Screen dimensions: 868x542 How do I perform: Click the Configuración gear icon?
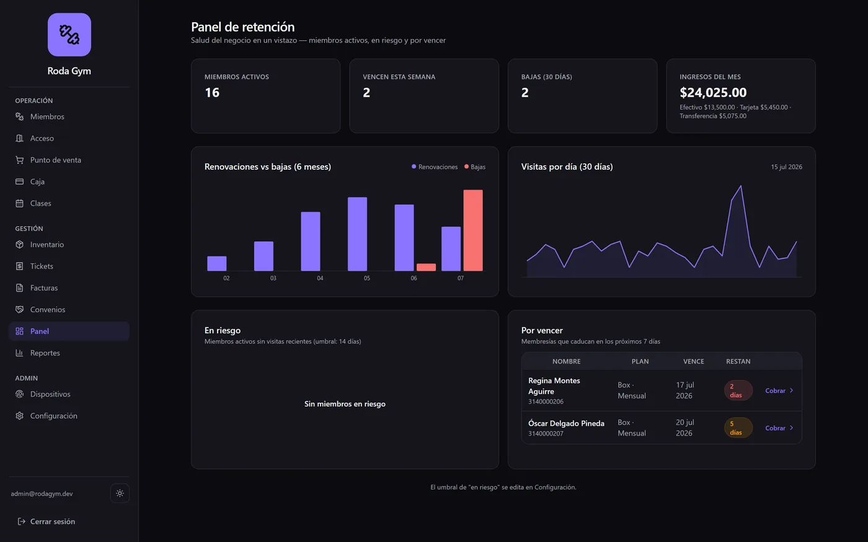[19, 416]
